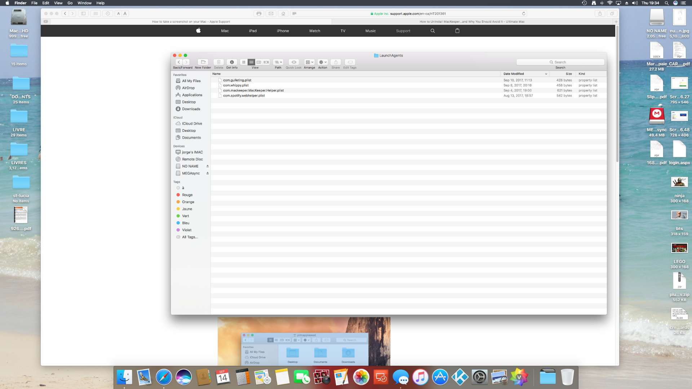Open System Preferences in the Dock

(x=479, y=377)
